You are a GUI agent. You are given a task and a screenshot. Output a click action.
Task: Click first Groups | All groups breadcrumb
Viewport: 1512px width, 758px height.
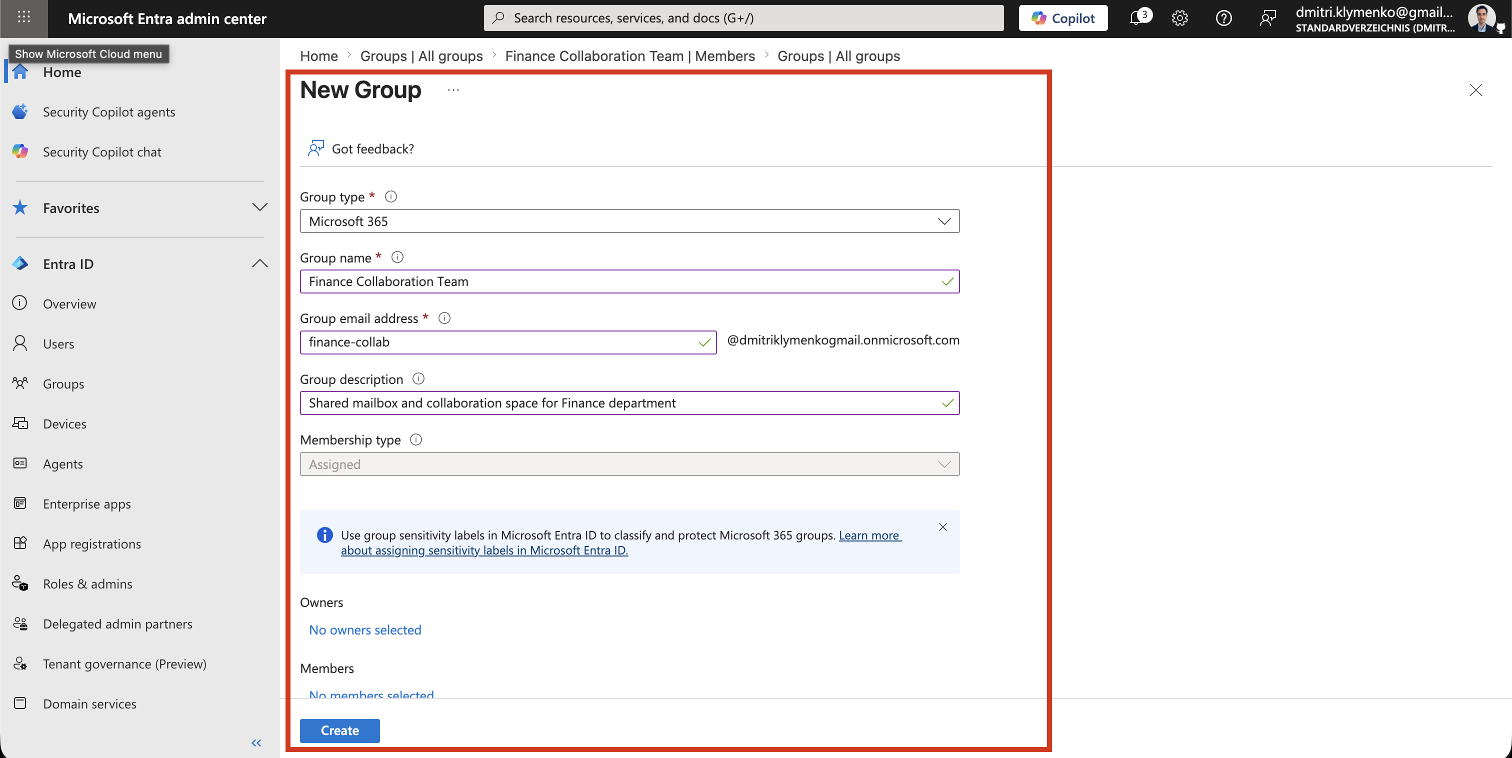click(x=421, y=56)
